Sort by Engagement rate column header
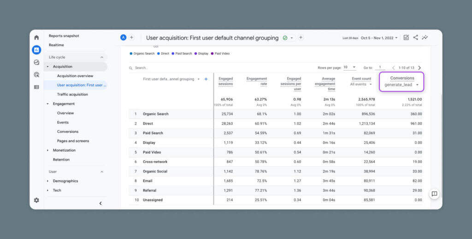Image resolution: width=472 pixels, height=239 pixels. tap(257, 81)
